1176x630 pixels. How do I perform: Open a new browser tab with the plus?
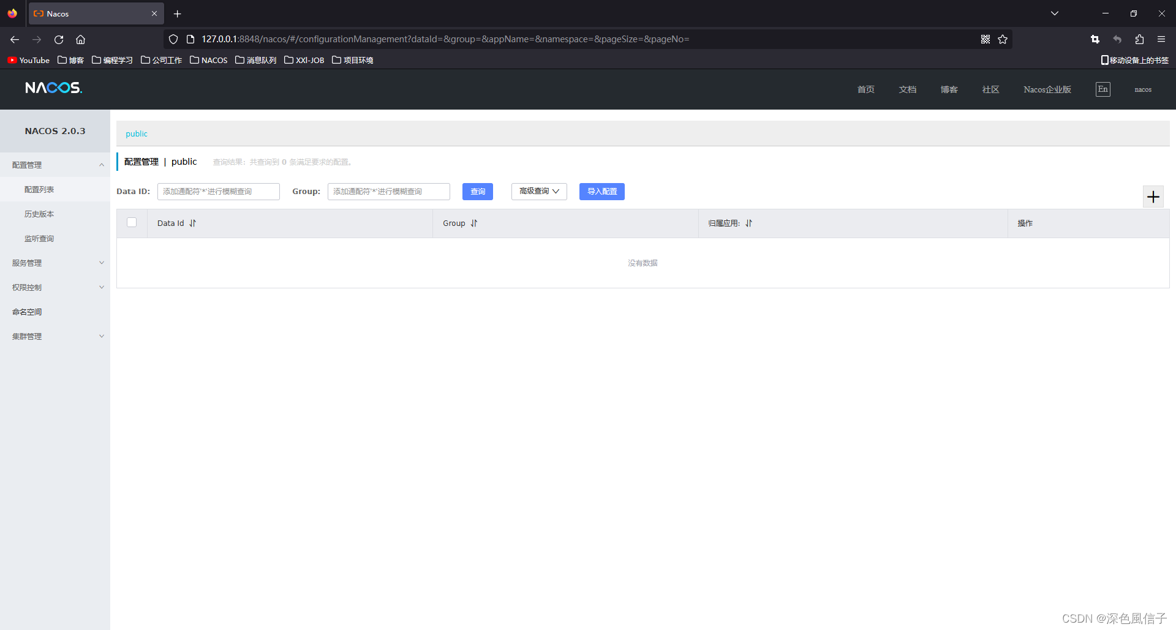(178, 13)
